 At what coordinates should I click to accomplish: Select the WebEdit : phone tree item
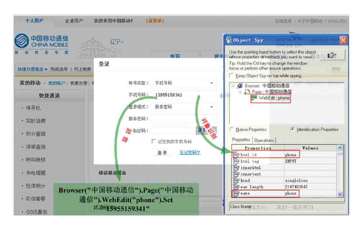(274, 98)
